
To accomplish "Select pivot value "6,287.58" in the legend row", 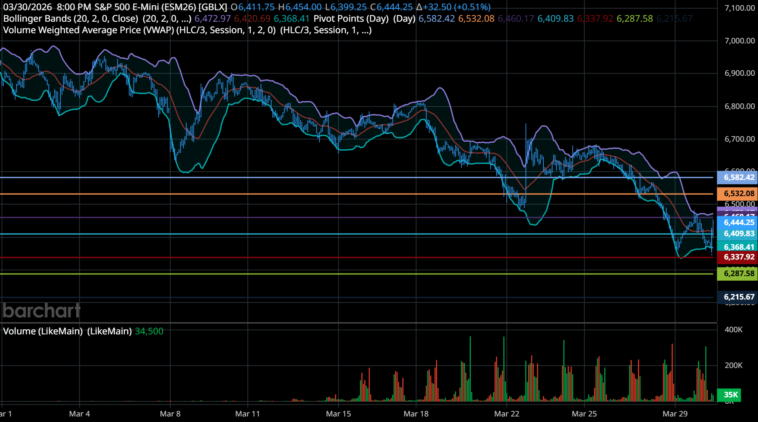I will click(x=635, y=19).
